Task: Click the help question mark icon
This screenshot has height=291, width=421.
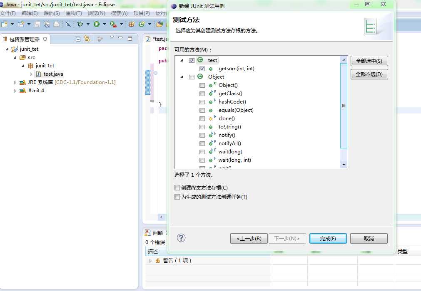Action: [181, 238]
